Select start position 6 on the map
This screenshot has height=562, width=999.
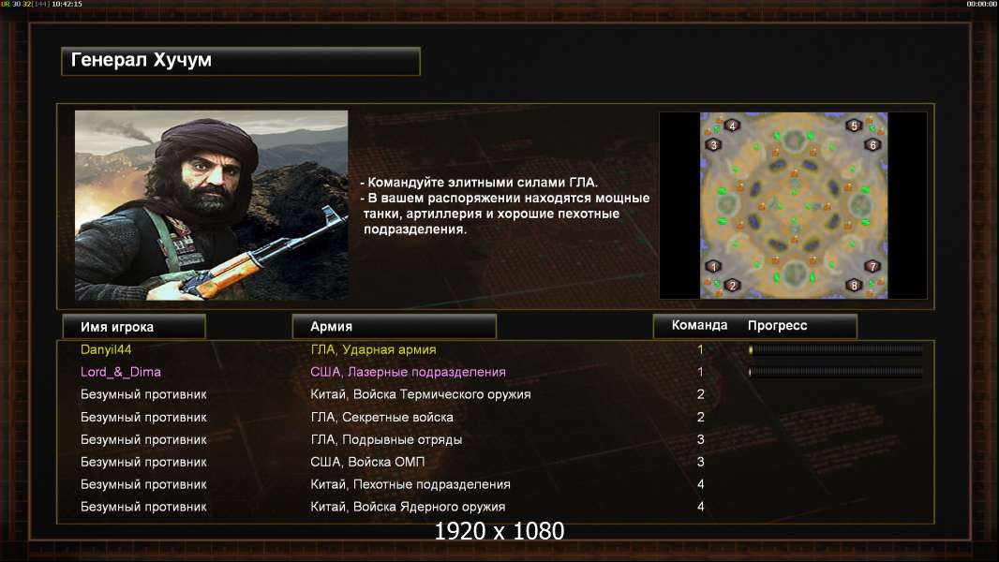pos(872,145)
